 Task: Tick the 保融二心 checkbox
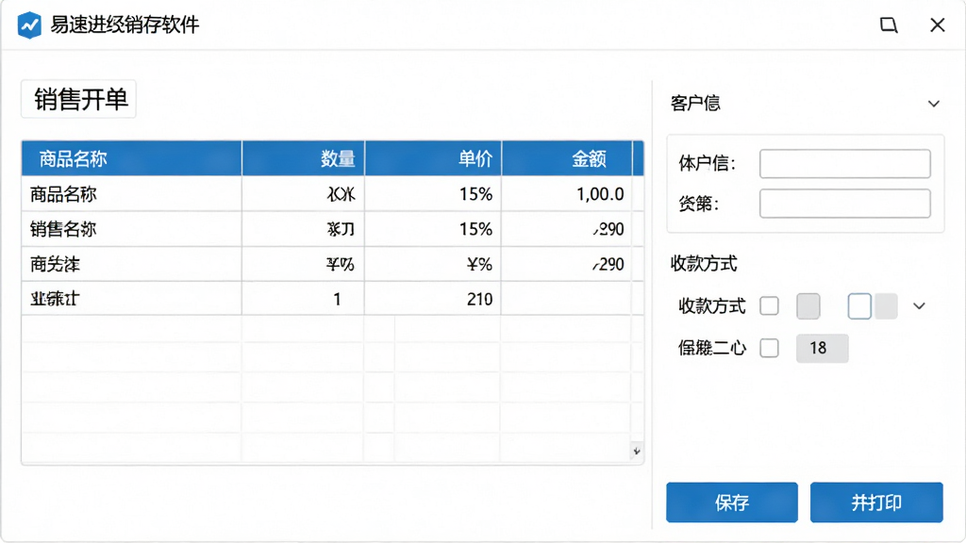point(769,348)
